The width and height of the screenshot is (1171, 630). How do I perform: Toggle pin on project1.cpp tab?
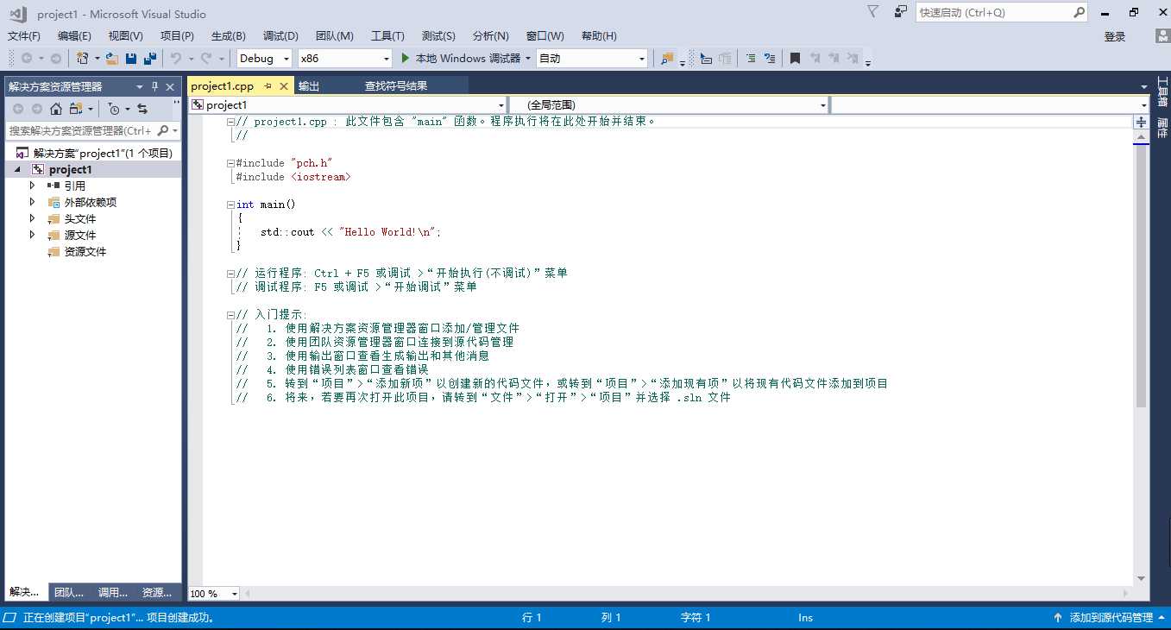point(268,86)
